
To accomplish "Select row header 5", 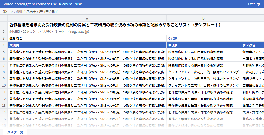I will [x=4, y=52].
